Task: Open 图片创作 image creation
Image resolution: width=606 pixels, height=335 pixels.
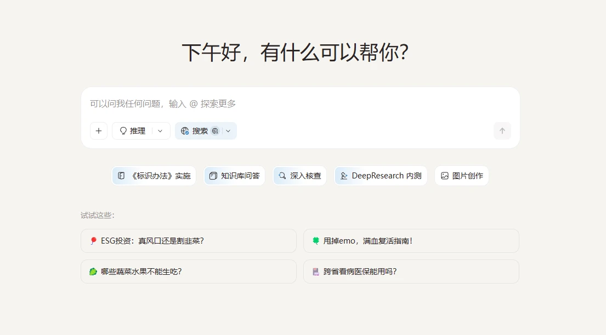Action: [462, 176]
